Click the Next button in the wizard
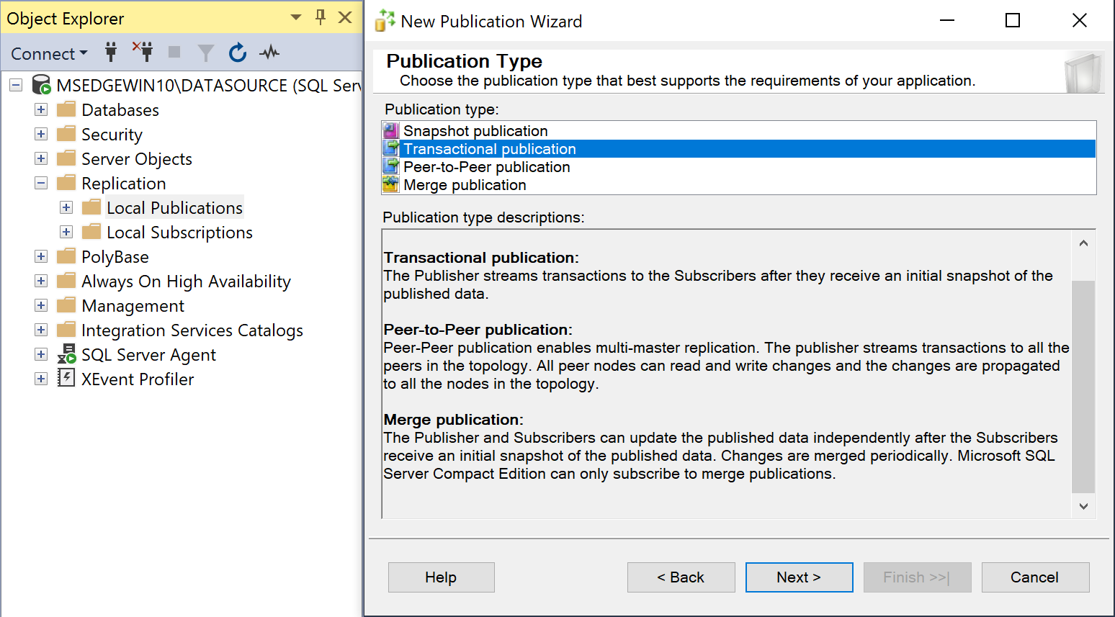 coord(799,577)
